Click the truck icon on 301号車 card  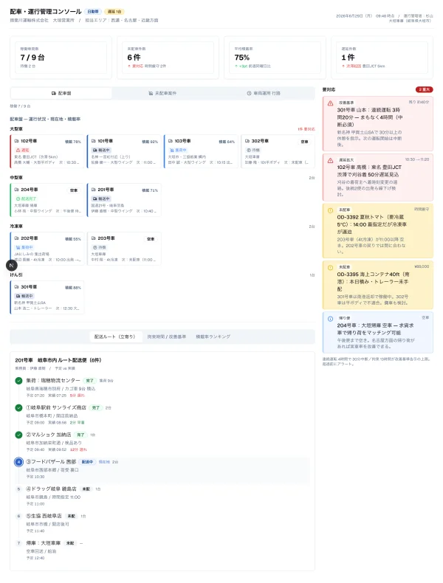point(16,287)
